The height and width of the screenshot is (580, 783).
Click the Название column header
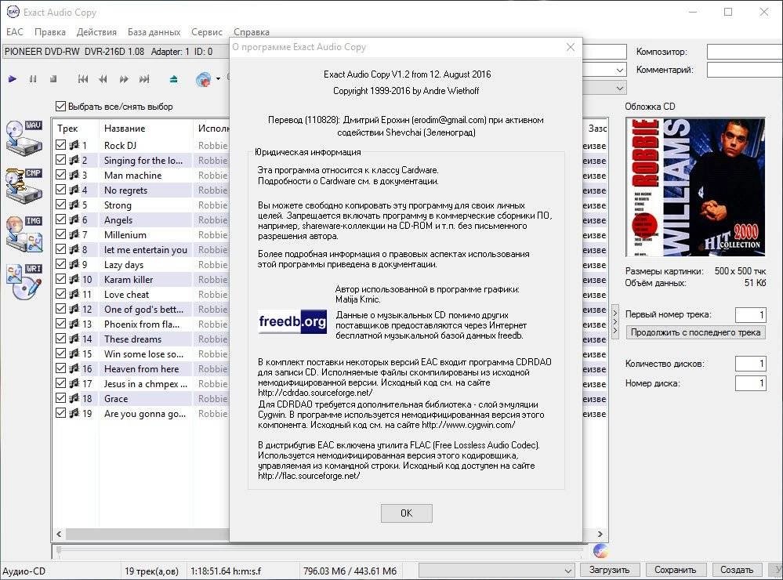[x=146, y=129]
